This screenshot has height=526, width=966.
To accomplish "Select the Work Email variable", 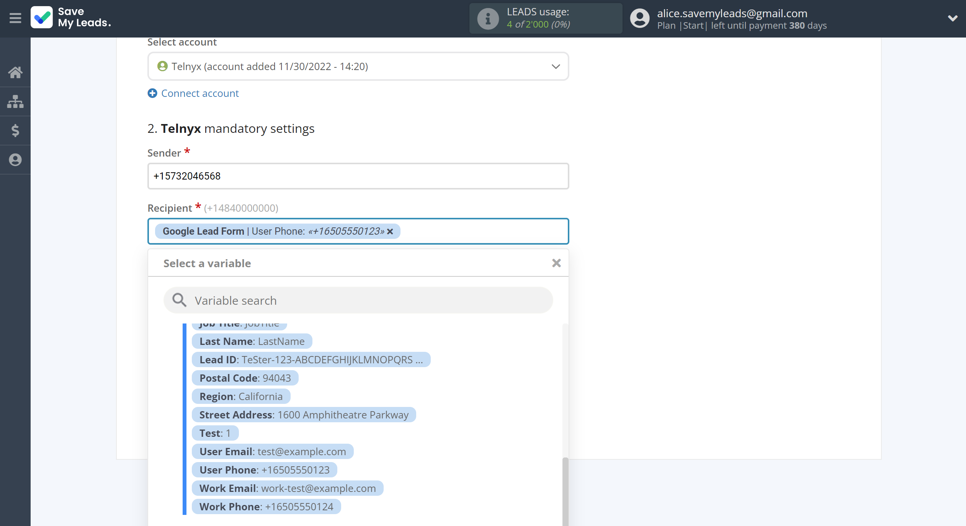I will tap(288, 488).
